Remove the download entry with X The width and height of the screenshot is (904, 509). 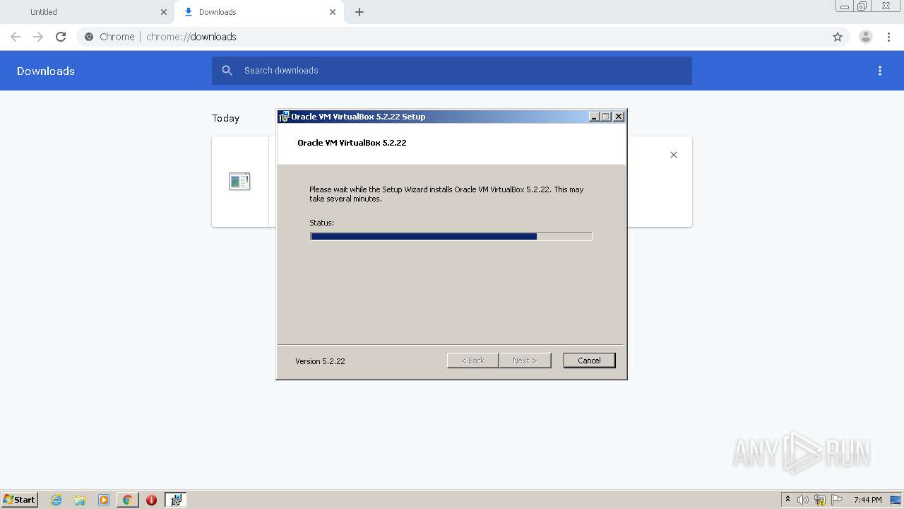click(x=674, y=155)
